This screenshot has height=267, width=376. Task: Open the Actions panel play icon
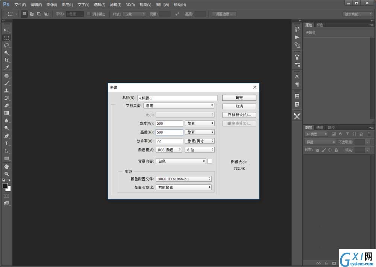pyautogui.click(x=297, y=37)
